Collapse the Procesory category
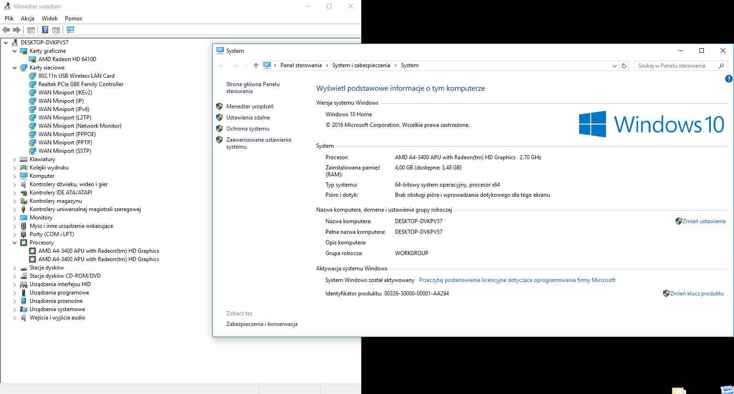 (x=14, y=243)
